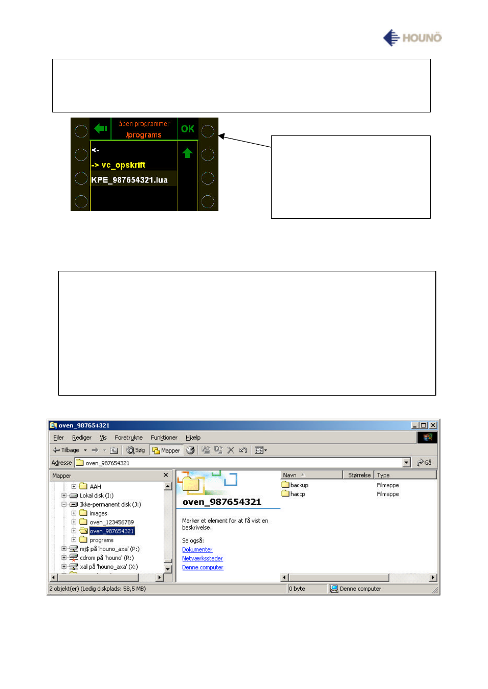488x689 pixels.
Task: Expand the cdrom på 'houno' (R:) node
Action: pyautogui.click(x=64, y=558)
